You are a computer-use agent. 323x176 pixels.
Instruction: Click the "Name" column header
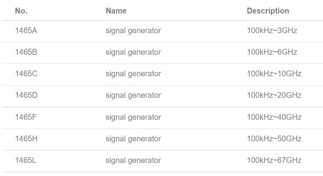point(116,11)
